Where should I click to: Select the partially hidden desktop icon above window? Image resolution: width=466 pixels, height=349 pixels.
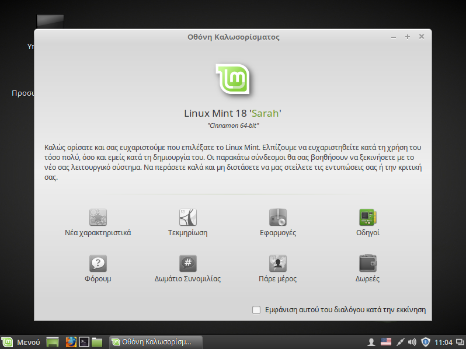50,22
